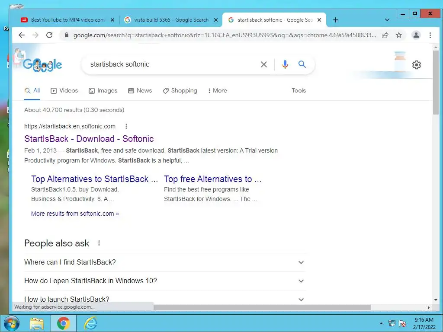Open a new tab with the plus button
The width and height of the screenshot is (443, 332).
(x=335, y=20)
